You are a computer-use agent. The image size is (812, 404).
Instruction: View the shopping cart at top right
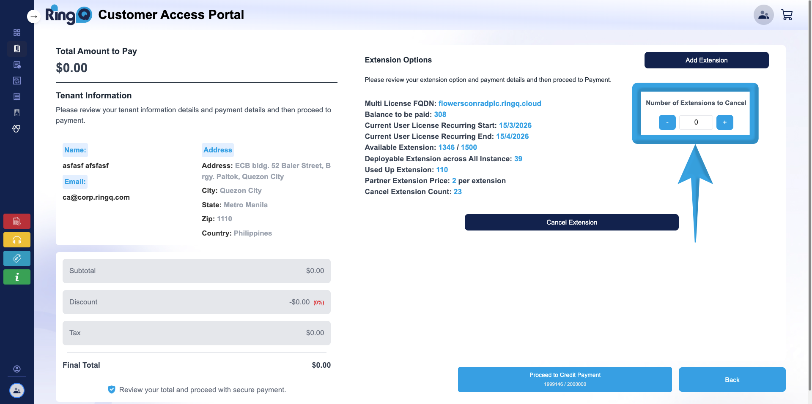click(x=787, y=14)
